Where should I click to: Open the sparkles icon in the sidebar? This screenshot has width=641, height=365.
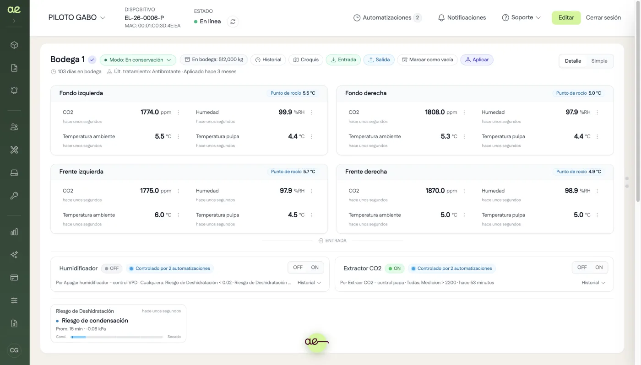click(x=14, y=255)
